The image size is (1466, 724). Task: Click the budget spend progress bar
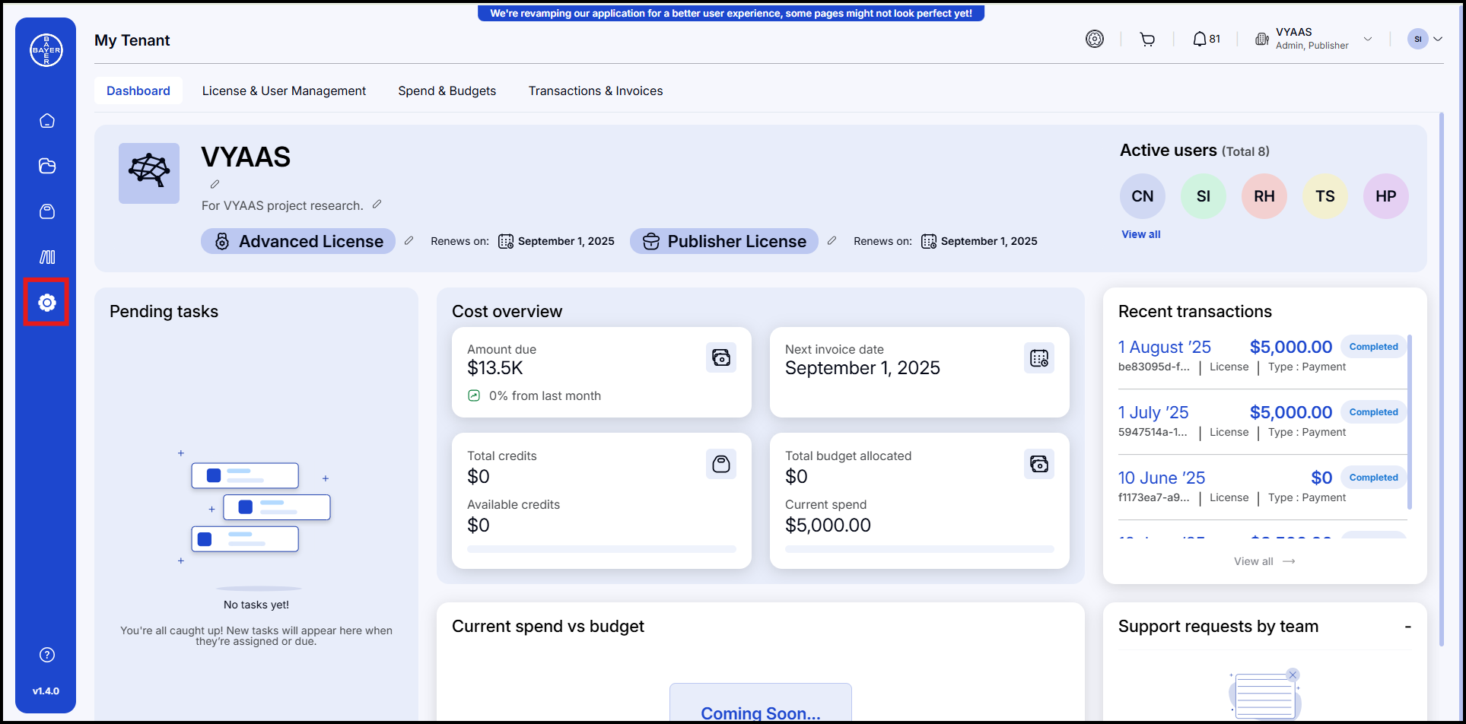[920, 549]
